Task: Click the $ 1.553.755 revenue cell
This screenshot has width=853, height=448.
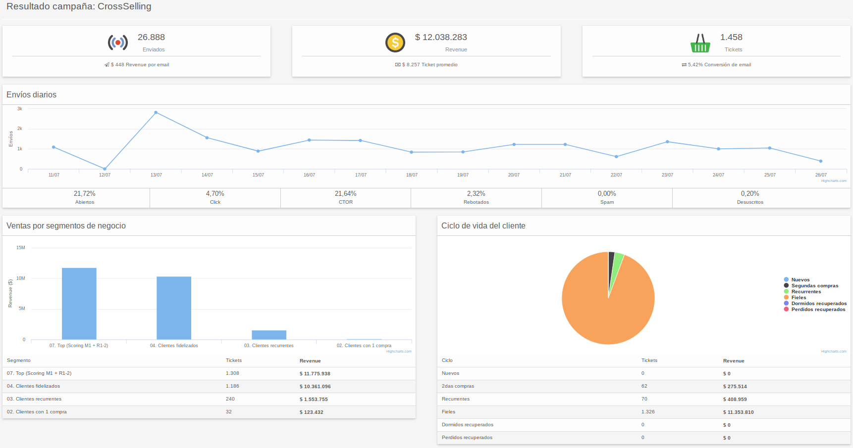Action: pyautogui.click(x=314, y=400)
